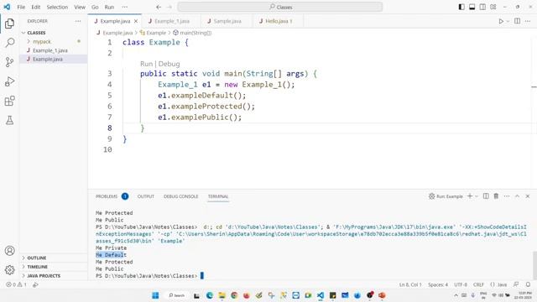537x302 pixels.
Task: Switch to the Sample.java editor tab
Action: point(227,21)
